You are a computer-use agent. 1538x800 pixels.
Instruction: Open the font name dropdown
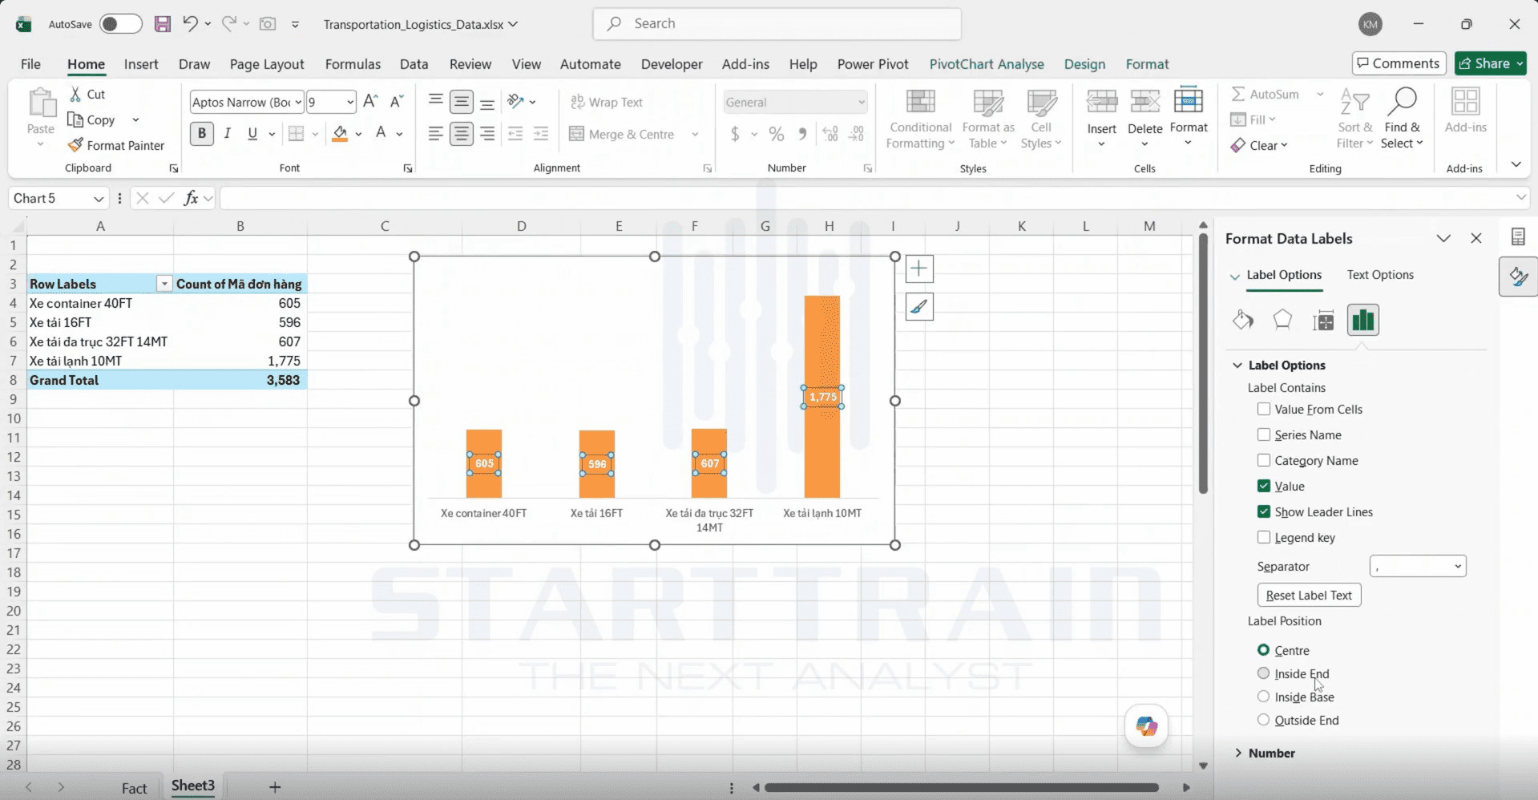298,102
